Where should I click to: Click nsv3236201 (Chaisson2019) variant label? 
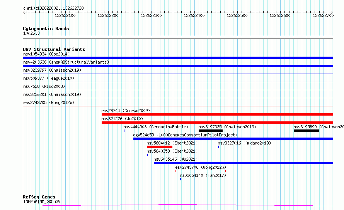(x=52, y=94)
